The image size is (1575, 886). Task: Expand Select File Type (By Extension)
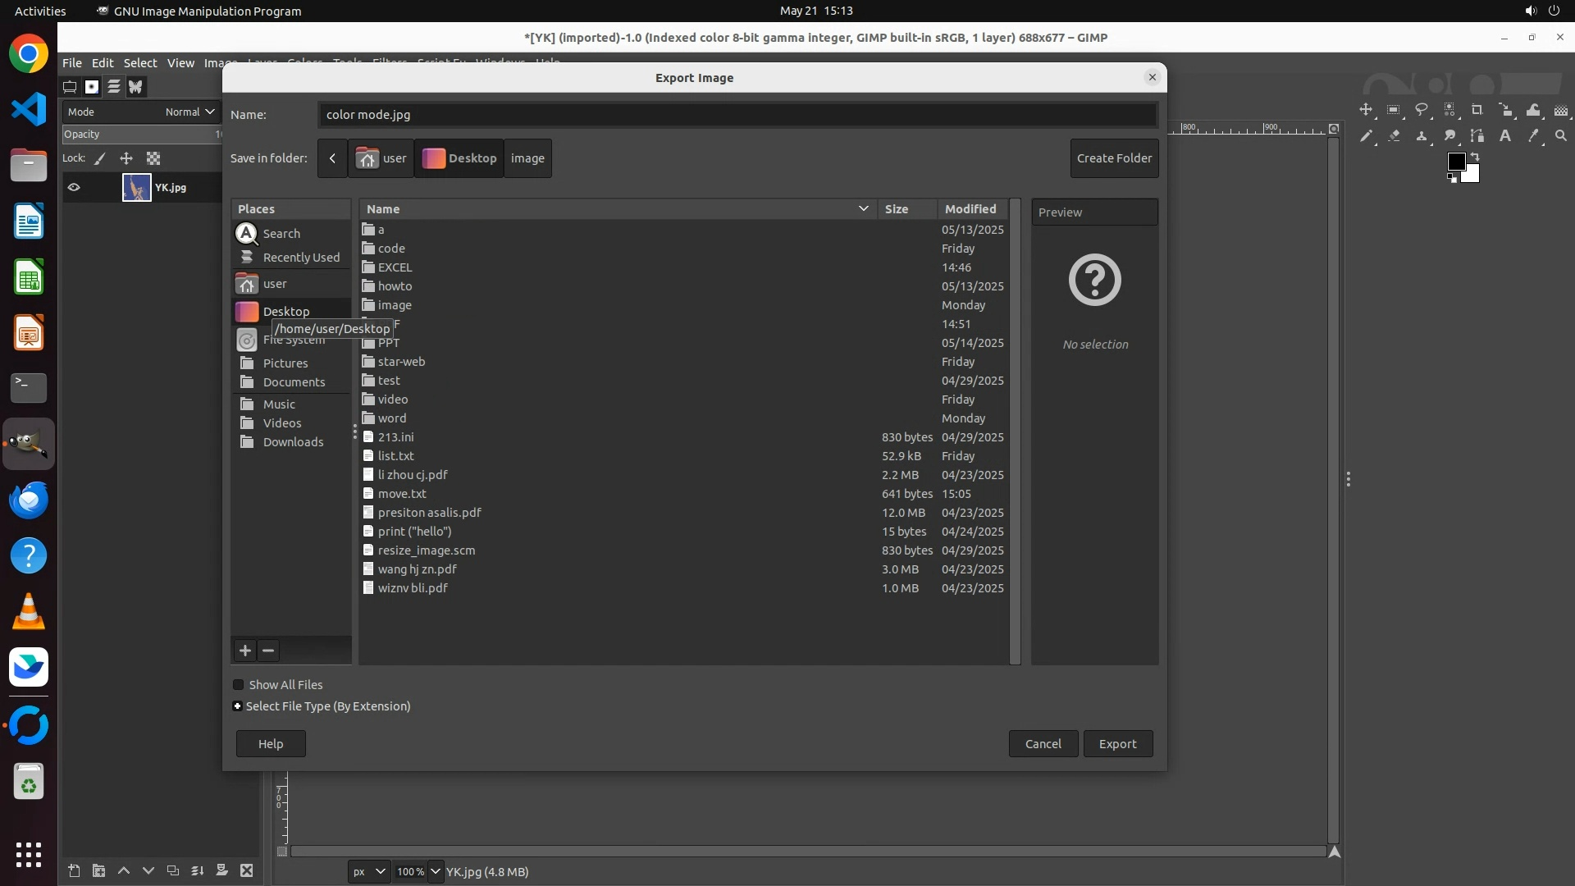click(x=238, y=706)
